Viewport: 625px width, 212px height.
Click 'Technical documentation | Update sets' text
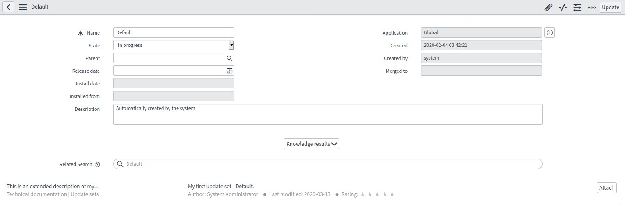53,194
